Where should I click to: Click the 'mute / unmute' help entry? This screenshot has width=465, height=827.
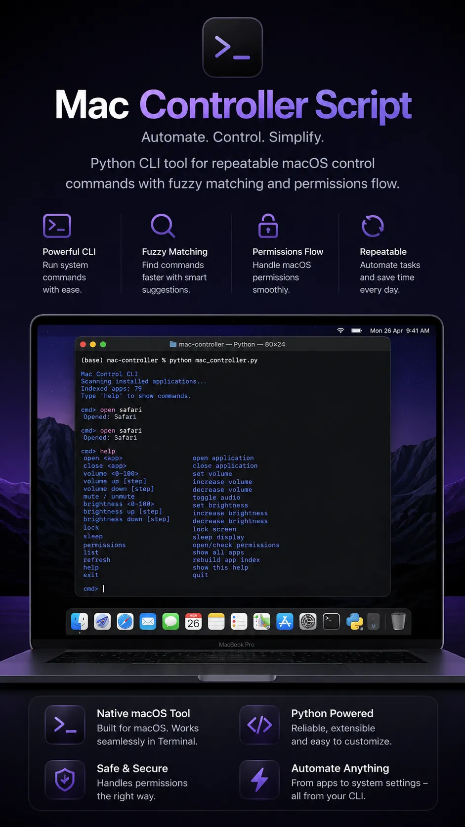pyautogui.click(x=109, y=497)
